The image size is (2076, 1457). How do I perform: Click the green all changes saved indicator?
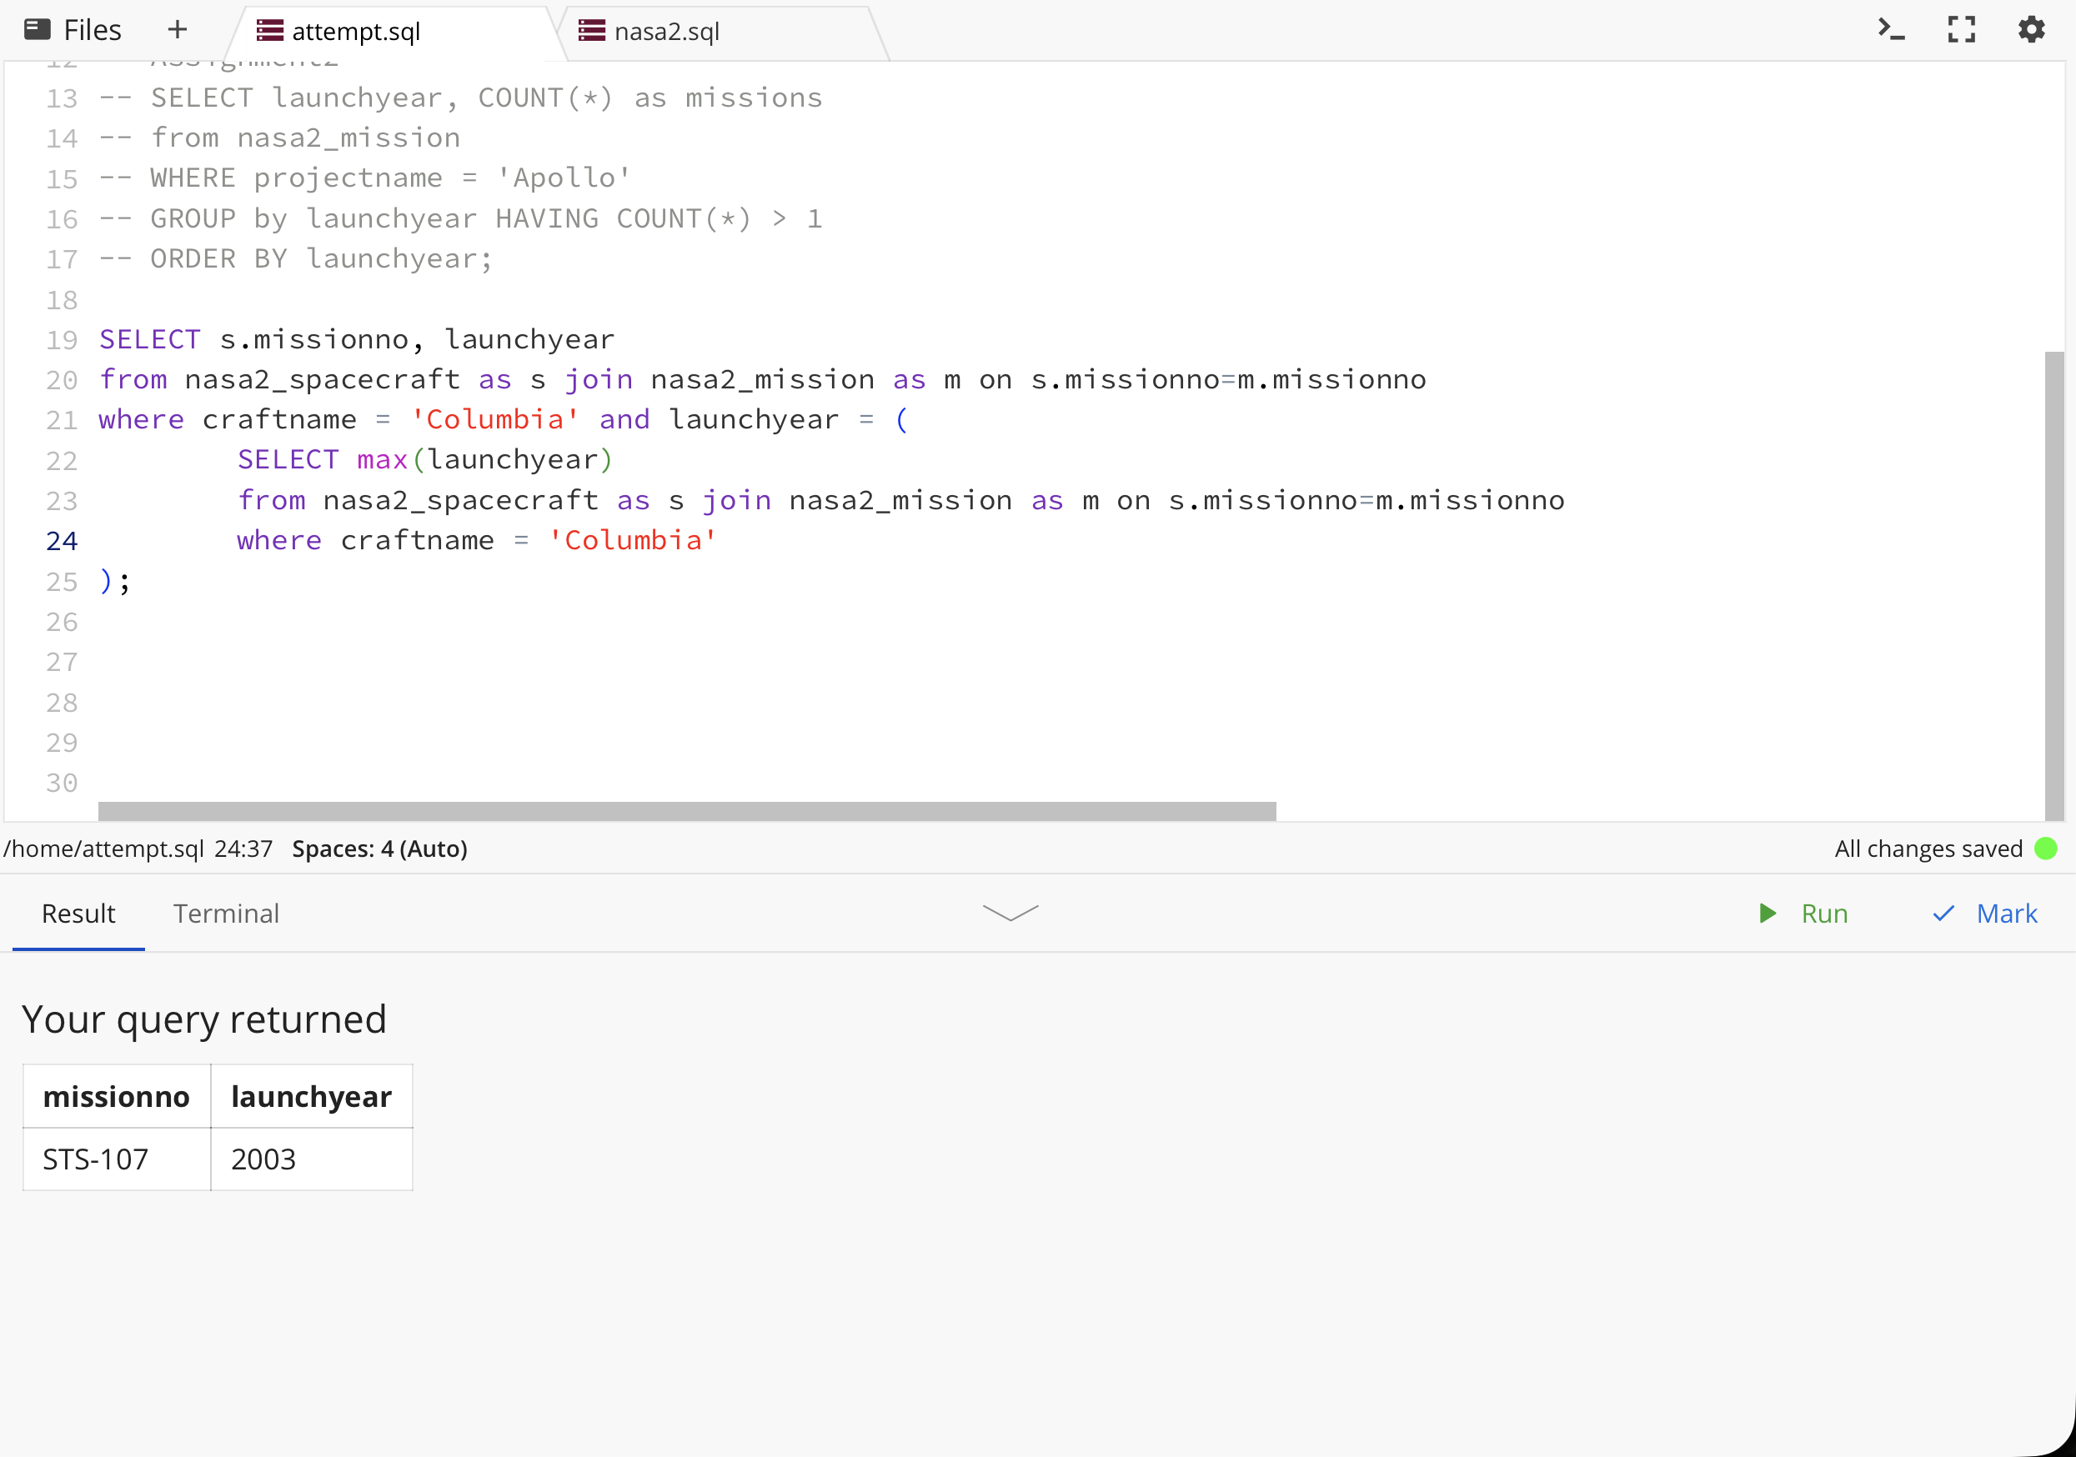coord(2045,849)
